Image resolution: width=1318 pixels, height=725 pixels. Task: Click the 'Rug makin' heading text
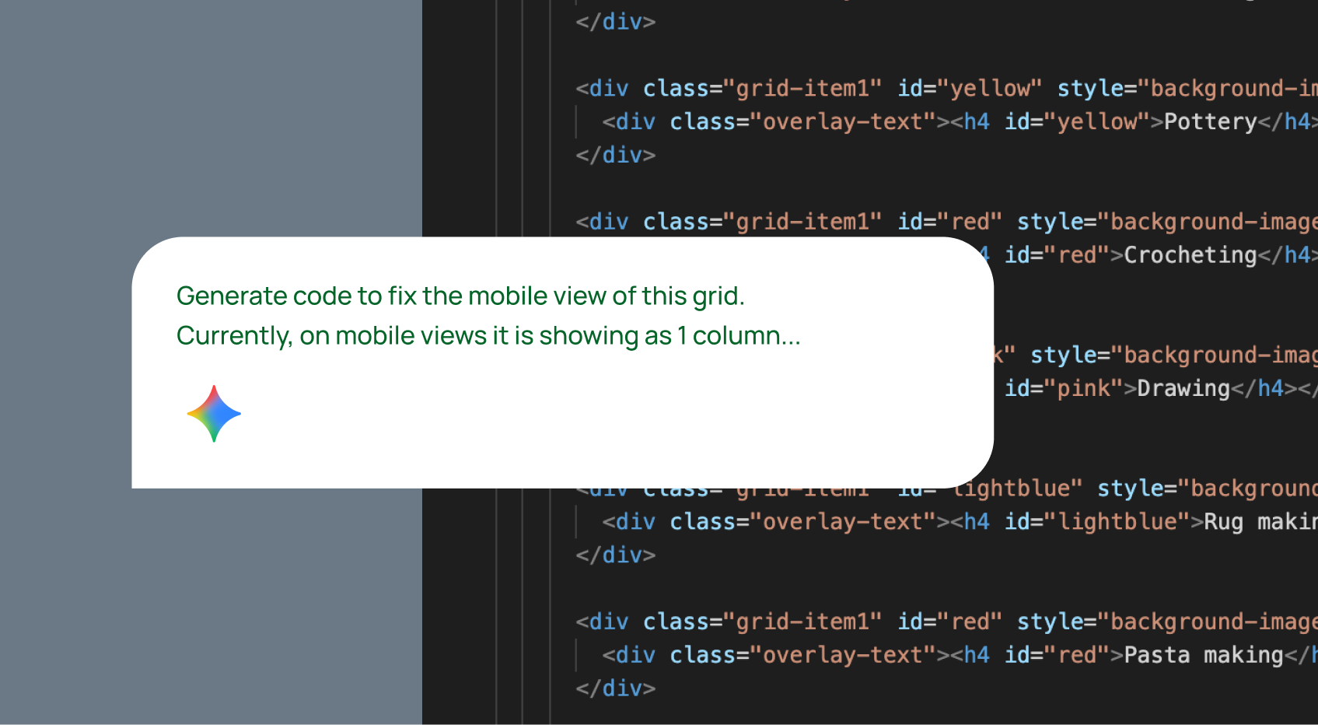coord(1260,522)
